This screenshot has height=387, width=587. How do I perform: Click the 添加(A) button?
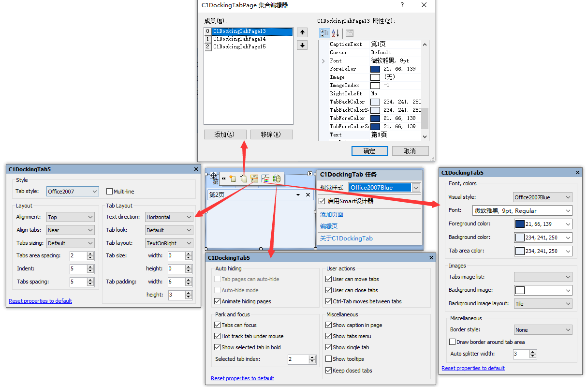click(225, 134)
